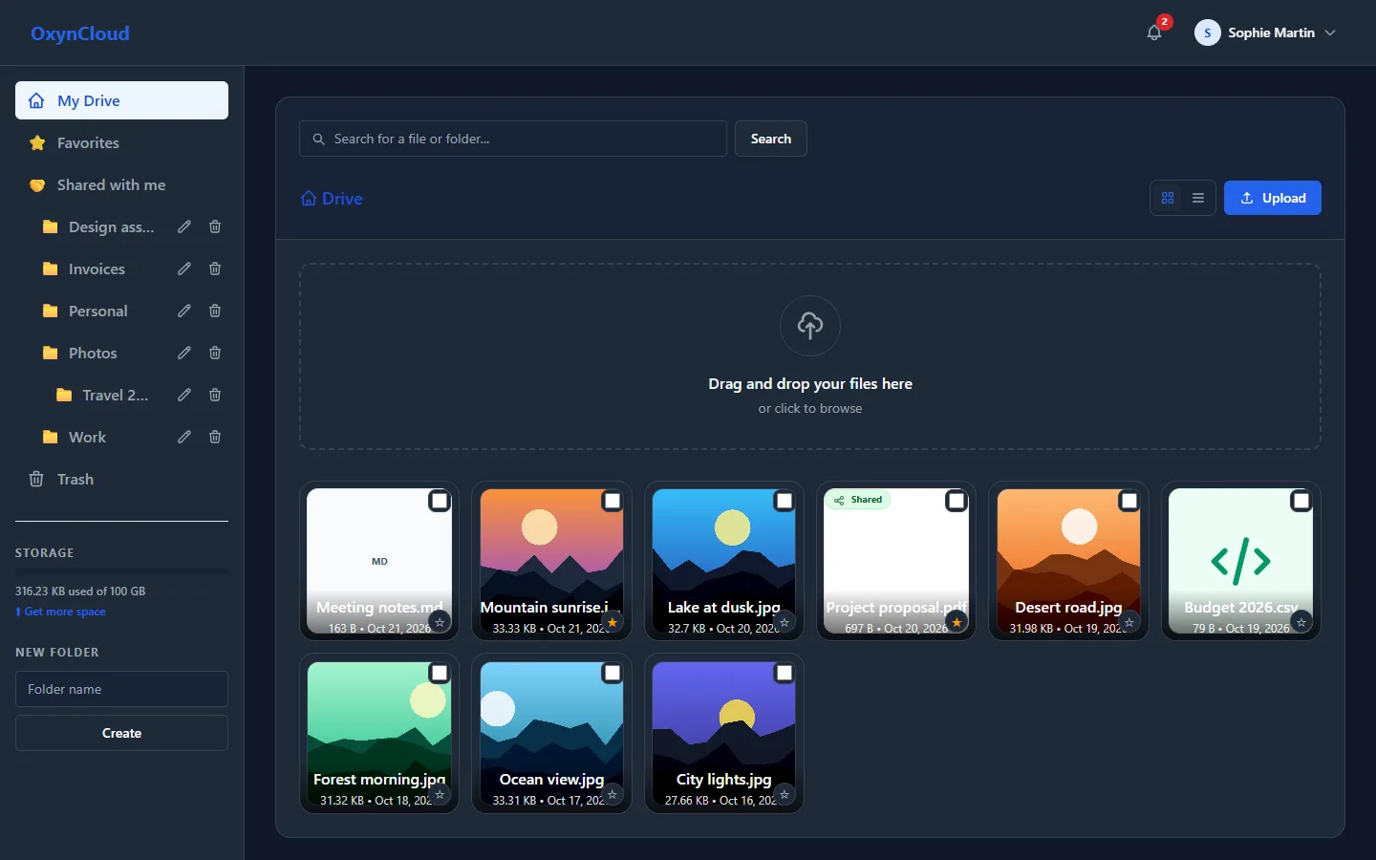Rename the Design assets folder with pencil icon

[184, 226]
